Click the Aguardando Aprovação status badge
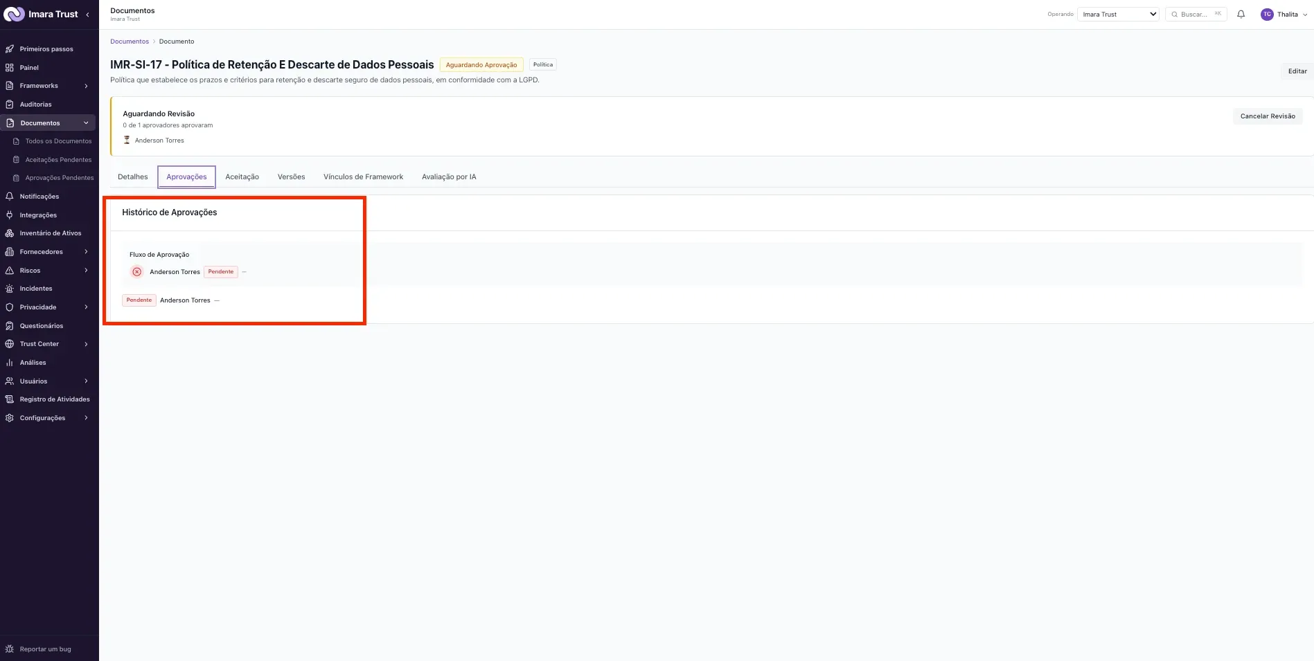This screenshot has height=661, width=1314. click(481, 65)
